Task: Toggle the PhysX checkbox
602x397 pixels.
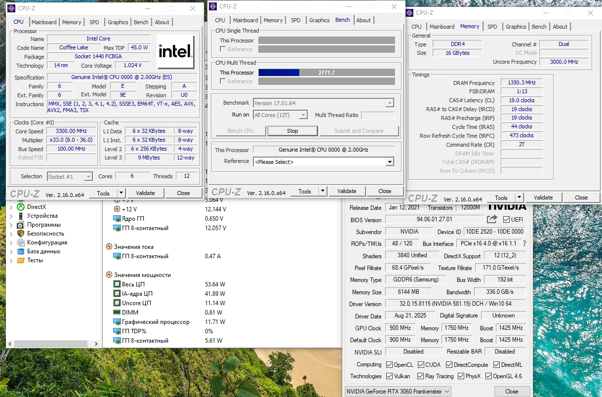Action: (x=460, y=376)
